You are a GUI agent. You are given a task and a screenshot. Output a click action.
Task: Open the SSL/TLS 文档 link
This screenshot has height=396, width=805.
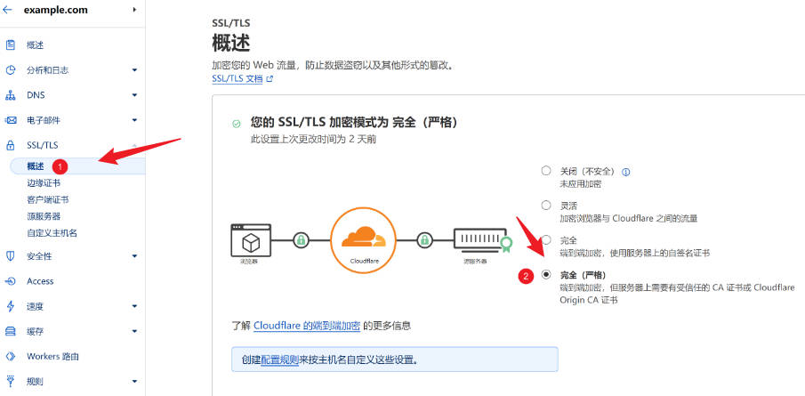coord(237,79)
